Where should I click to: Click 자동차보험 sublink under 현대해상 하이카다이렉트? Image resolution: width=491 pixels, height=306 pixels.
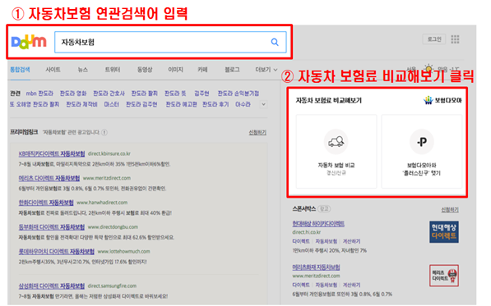[x=326, y=241]
